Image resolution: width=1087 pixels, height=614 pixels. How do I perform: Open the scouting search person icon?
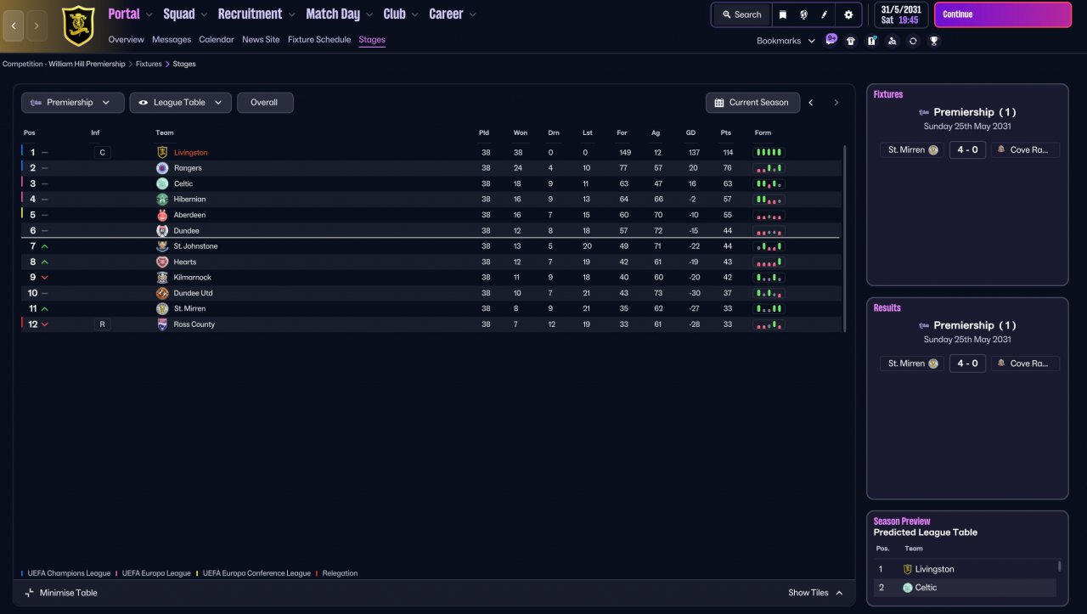click(x=892, y=41)
